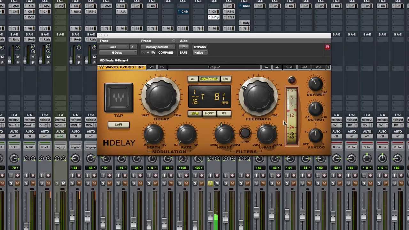Image resolution: width=409 pixels, height=230 pixels.
Task: Tap tempo on the TAP pad
Action: pos(119,97)
